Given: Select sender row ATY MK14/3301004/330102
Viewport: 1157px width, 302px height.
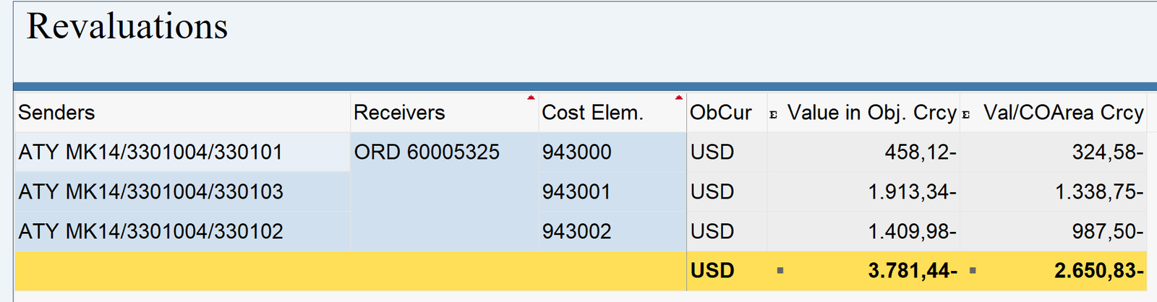Looking at the screenshot, I should click(150, 232).
